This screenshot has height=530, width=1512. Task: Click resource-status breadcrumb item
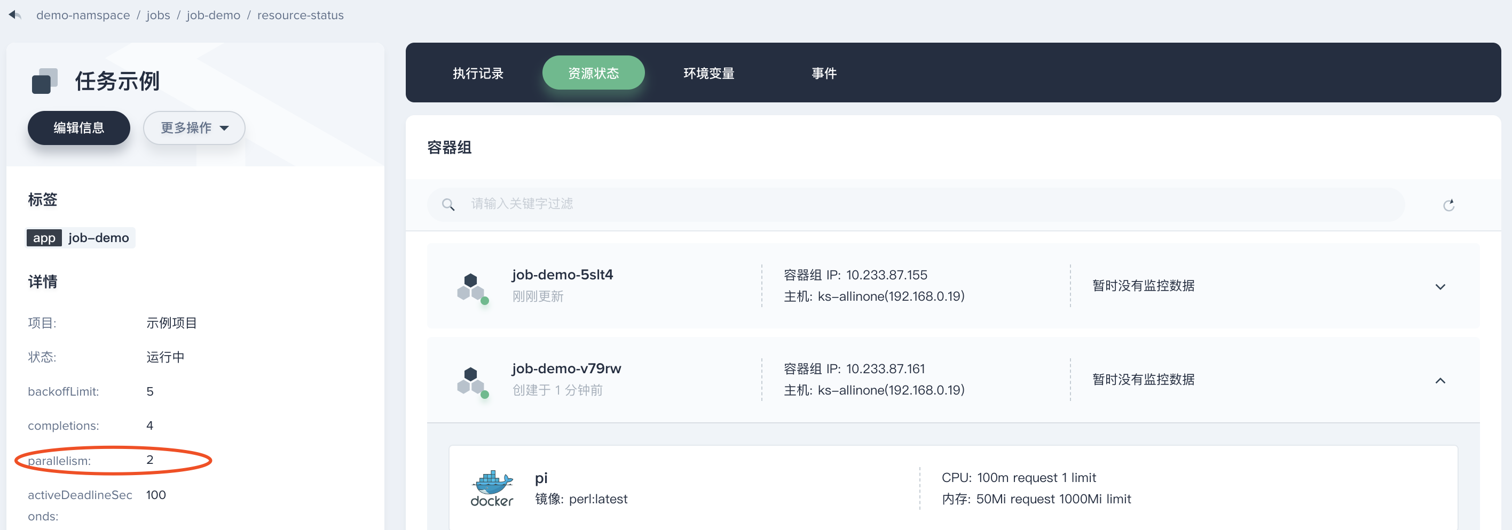click(300, 15)
